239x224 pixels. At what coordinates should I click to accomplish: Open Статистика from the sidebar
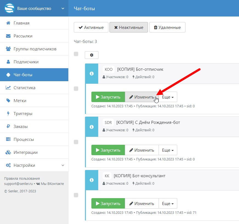point(24,88)
